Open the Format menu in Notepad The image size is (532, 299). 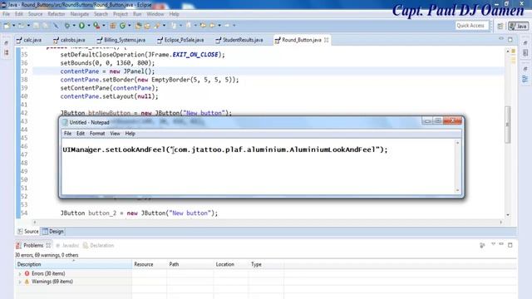[x=97, y=134]
